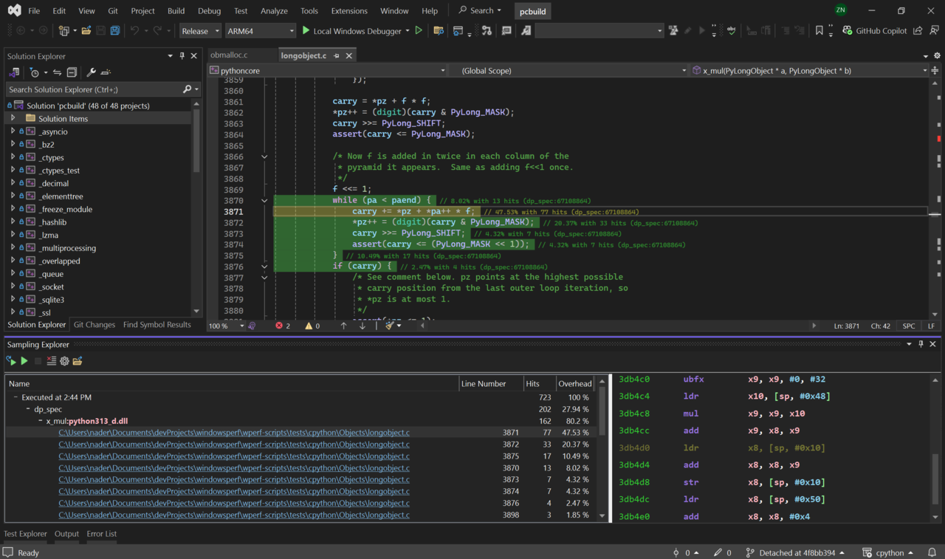This screenshot has width=945, height=559.
Task: Open Properties via Solution Explorer wrench icon
Action: (92, 72)
